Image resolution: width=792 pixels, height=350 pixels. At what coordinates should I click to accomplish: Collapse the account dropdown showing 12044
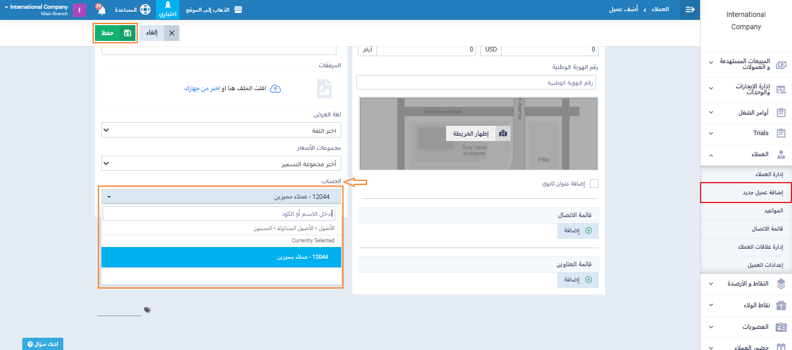pos(222,197)
